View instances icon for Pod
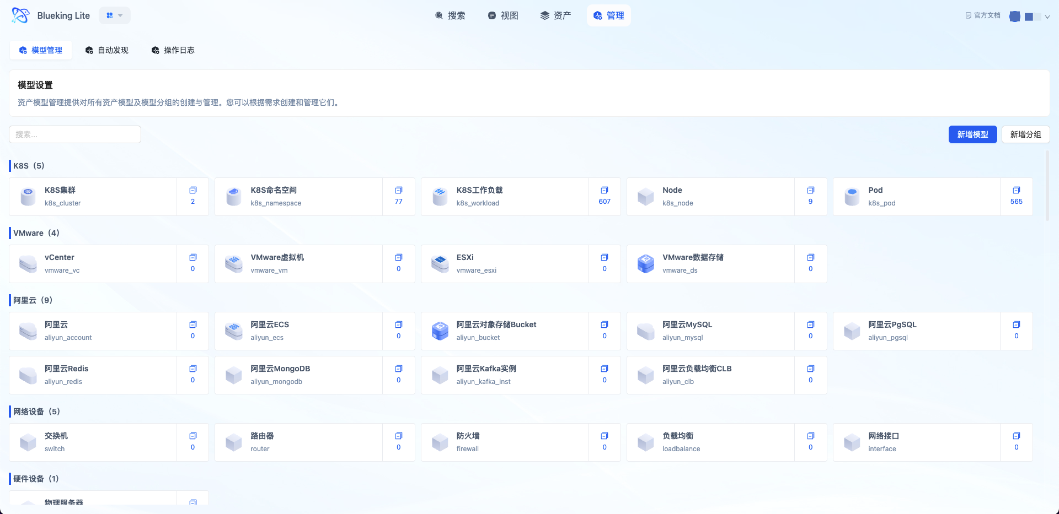Viewport: 1059px width, 514px height. click(1017, 190)
